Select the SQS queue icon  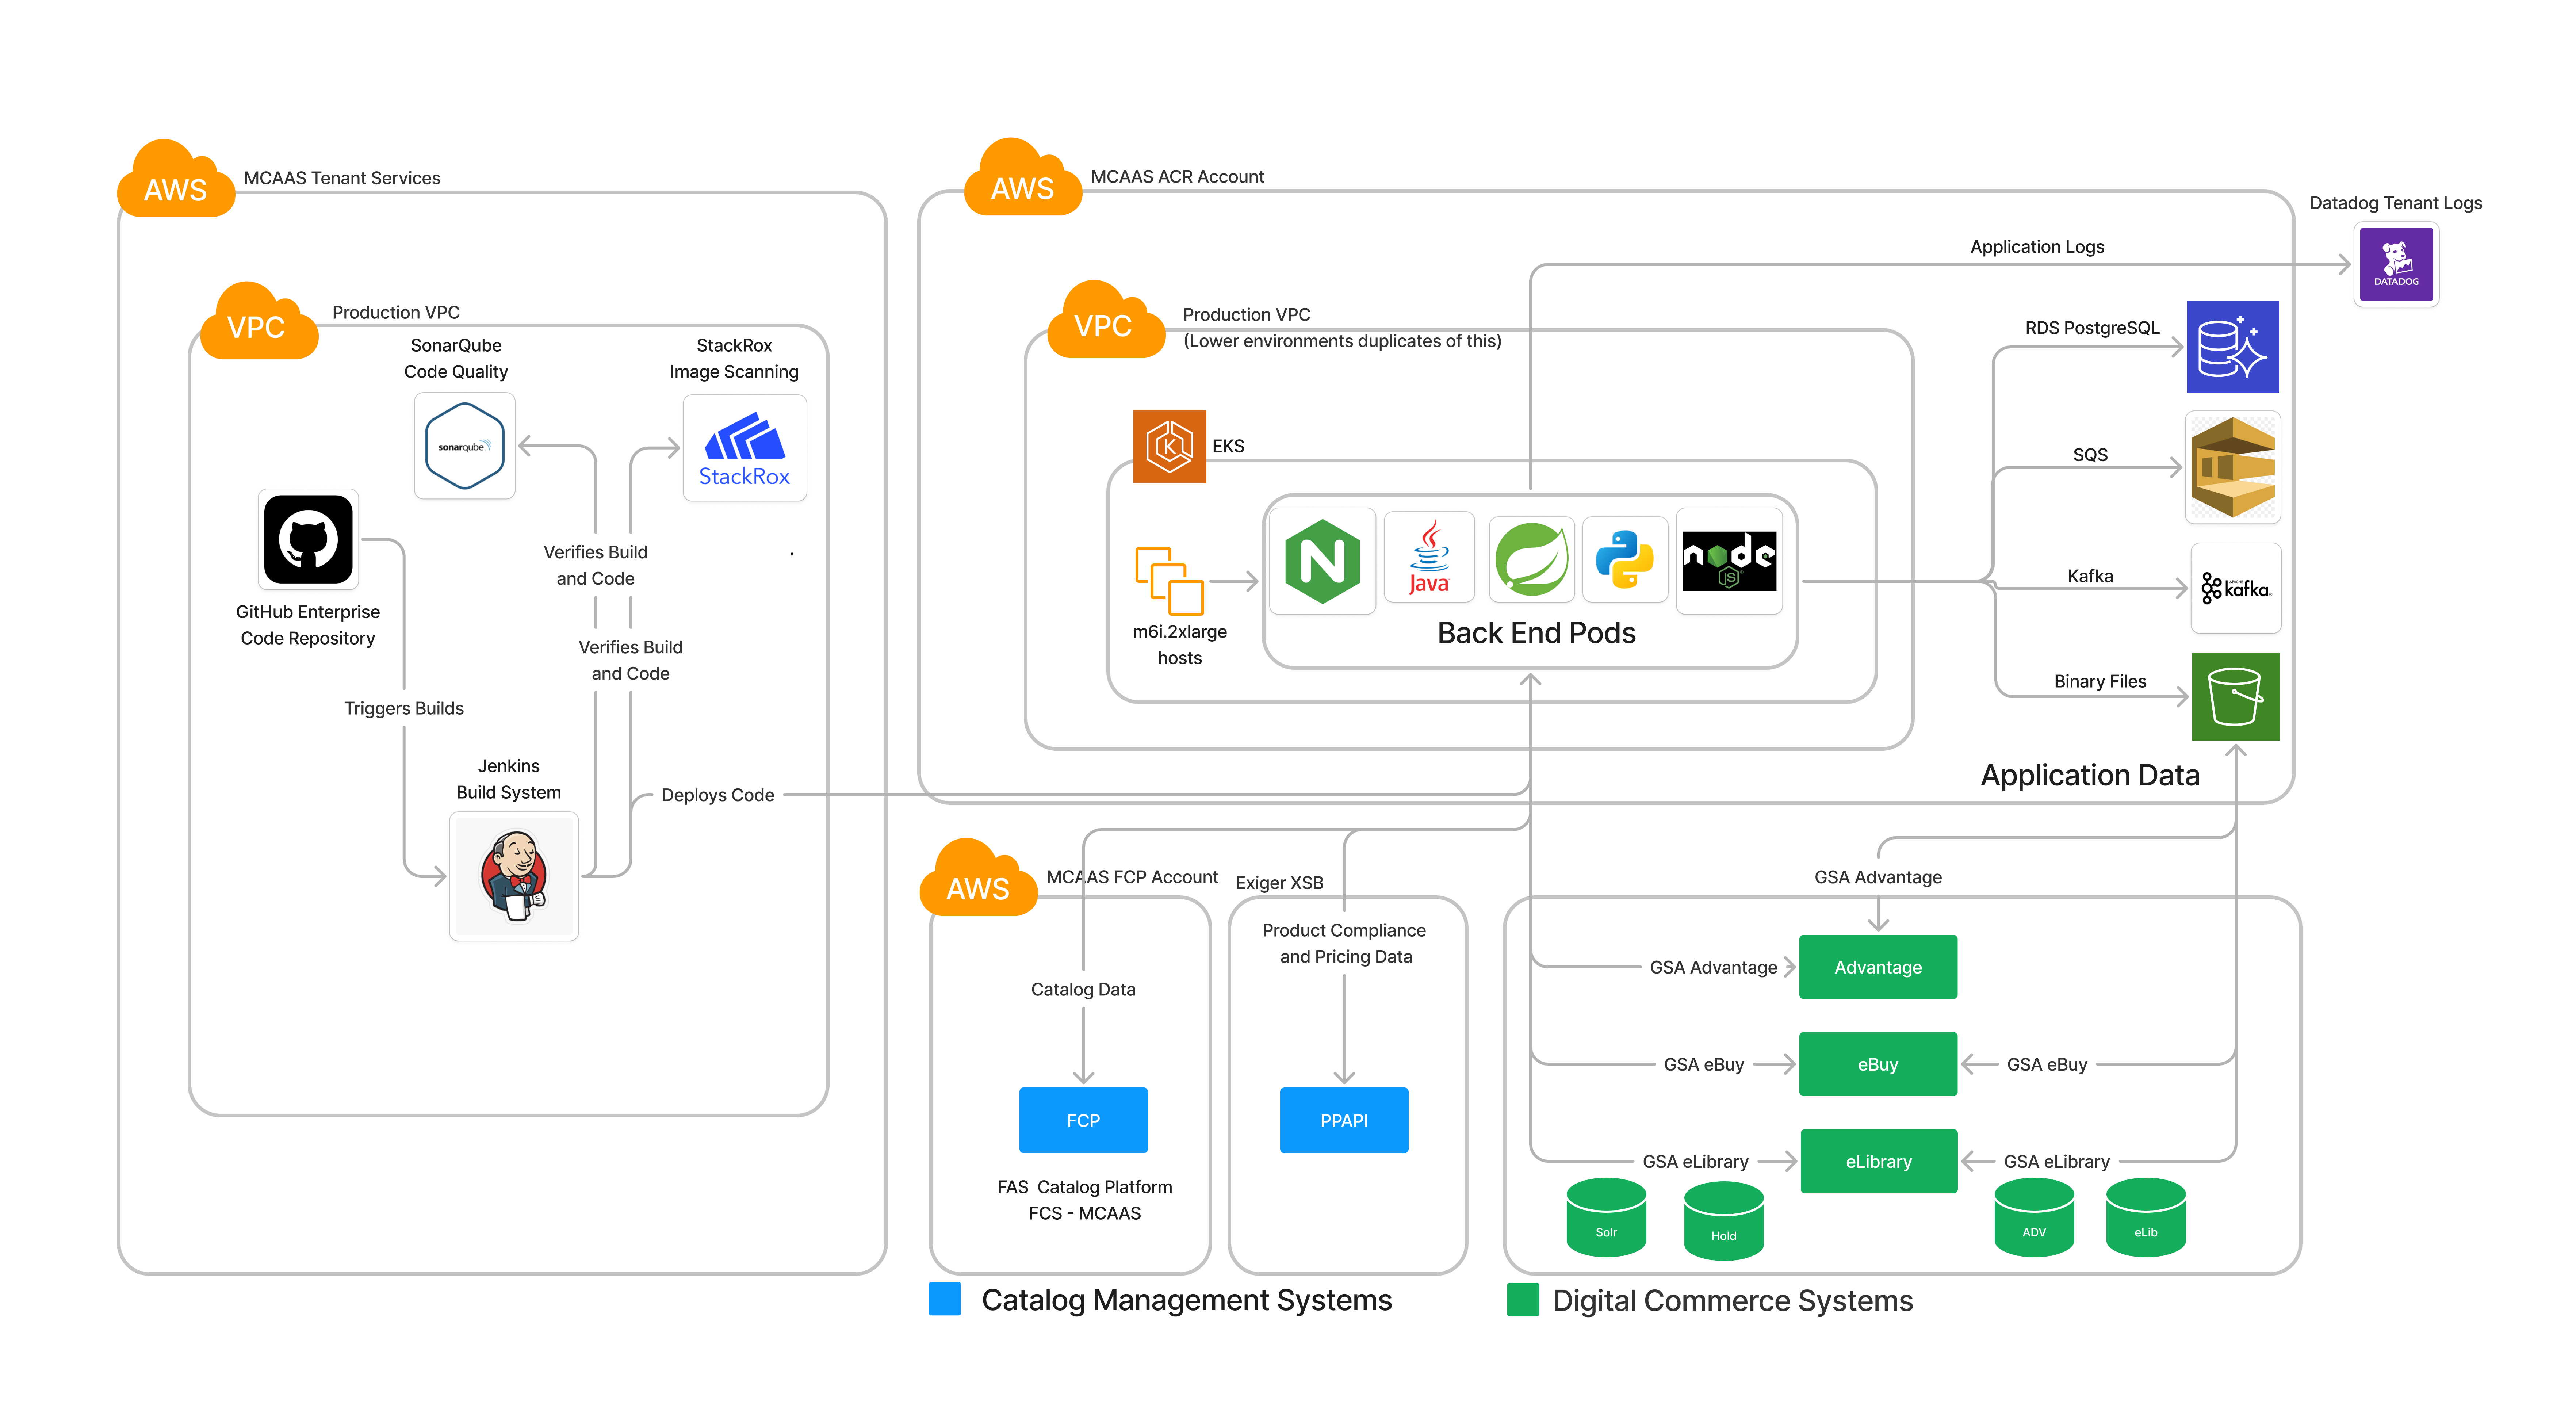[x=2233, y=467]
